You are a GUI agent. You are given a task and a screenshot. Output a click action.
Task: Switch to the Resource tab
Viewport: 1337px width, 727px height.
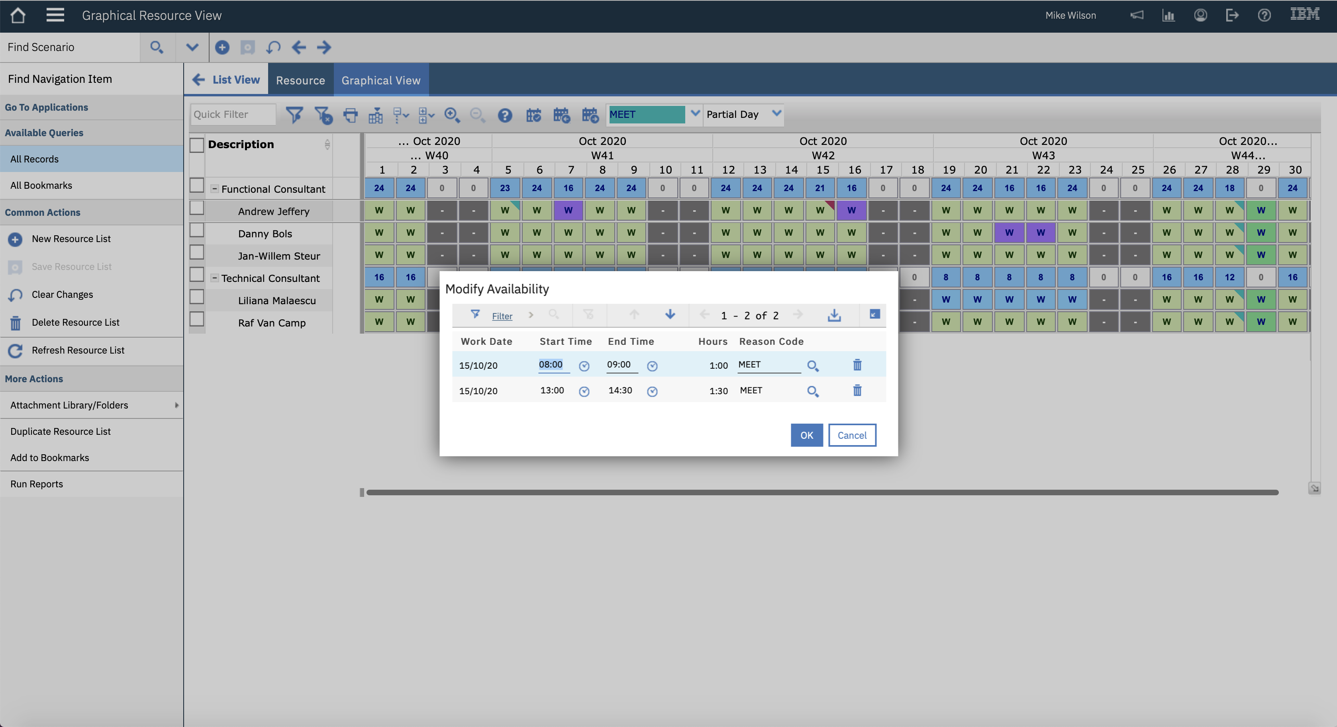coord(300,80)
